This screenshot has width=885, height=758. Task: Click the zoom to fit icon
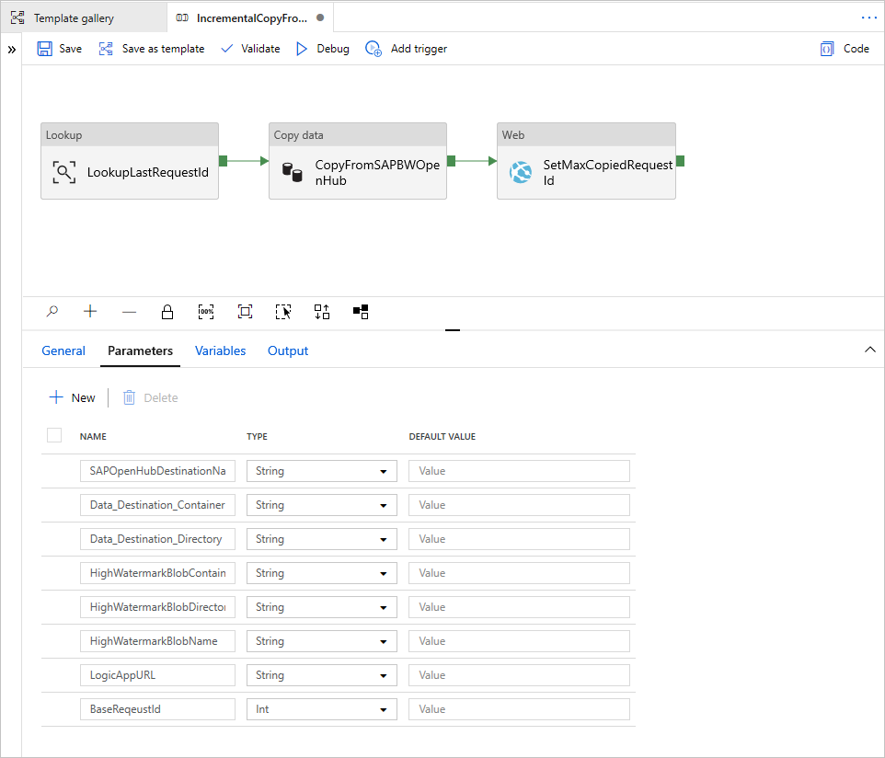point(245,311)
